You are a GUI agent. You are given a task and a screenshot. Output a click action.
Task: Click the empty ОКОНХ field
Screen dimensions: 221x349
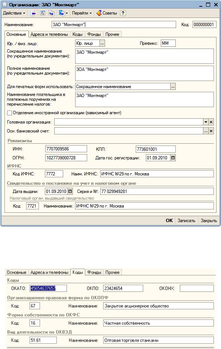tap(197, 288)
